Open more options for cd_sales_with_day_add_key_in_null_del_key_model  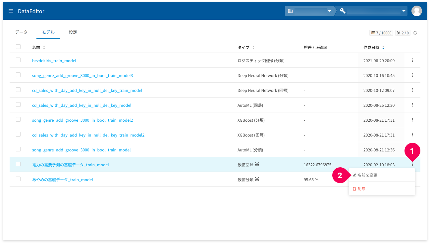(412, 105)
